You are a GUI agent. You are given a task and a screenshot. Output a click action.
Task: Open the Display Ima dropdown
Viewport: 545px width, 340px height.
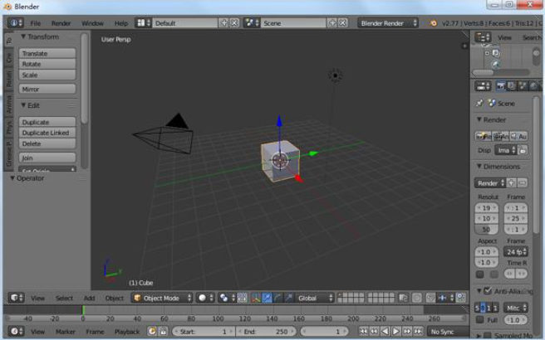(506, 150)
